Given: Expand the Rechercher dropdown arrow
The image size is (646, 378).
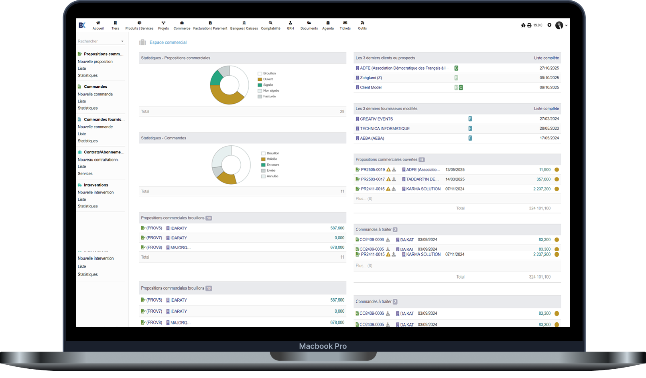Looking at the screenshot, I should pos(122,42).
